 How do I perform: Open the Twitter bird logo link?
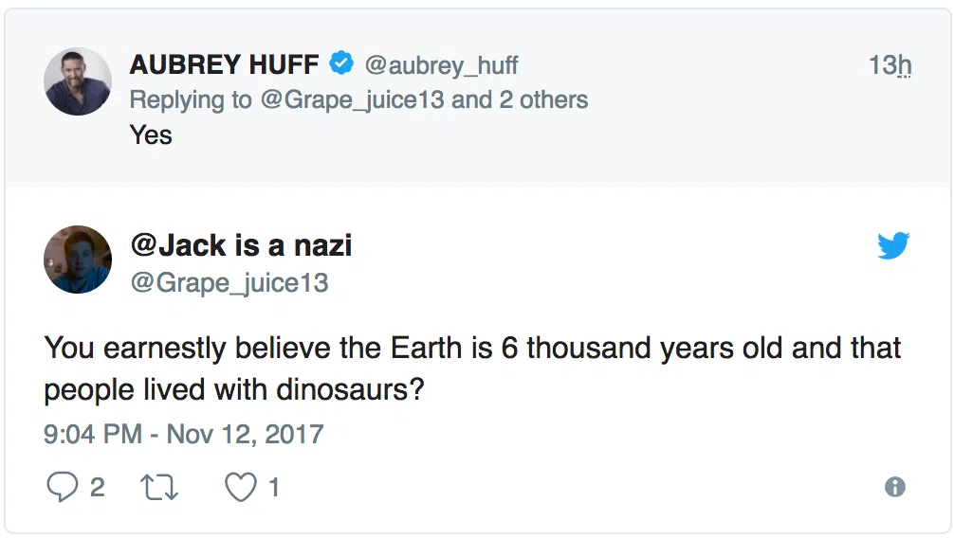pyautogui.click(x=893, y=246)
